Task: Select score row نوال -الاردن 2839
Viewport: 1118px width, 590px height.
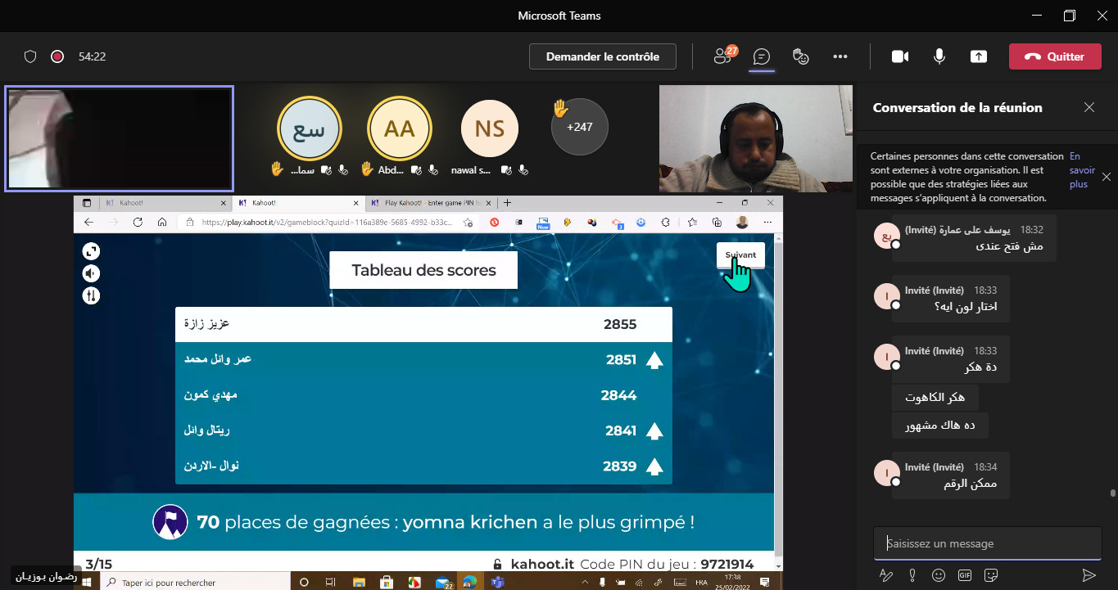Action: [x=423, y=466]
